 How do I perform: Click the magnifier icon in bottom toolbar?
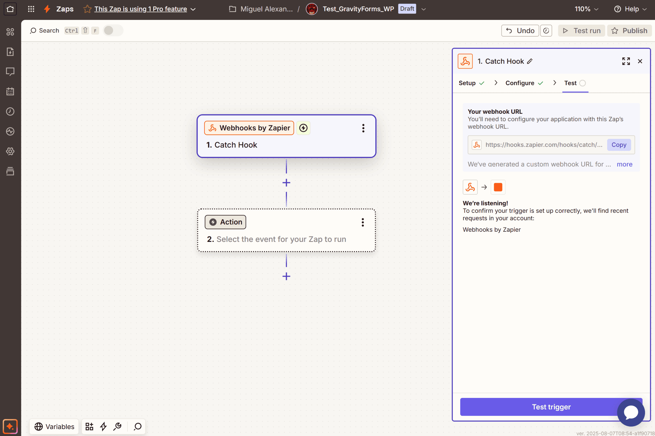(x=137, y=426)
